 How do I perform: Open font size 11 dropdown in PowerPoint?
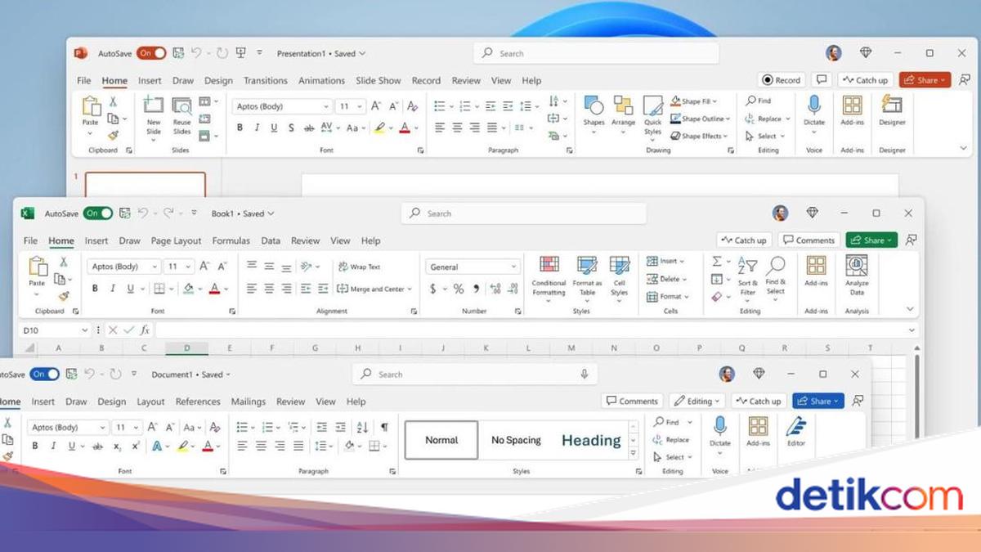coord(361,106)
